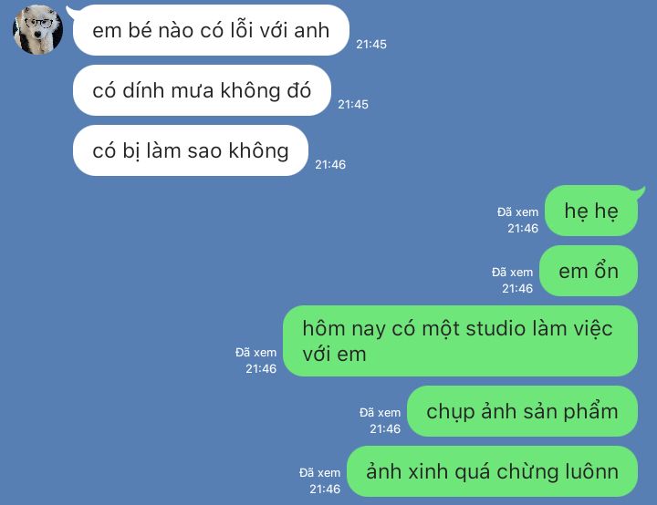Click 21:45 timestamp beside 'có dính mưa'
The image size is (657, 505).
[x=353, y=104]
